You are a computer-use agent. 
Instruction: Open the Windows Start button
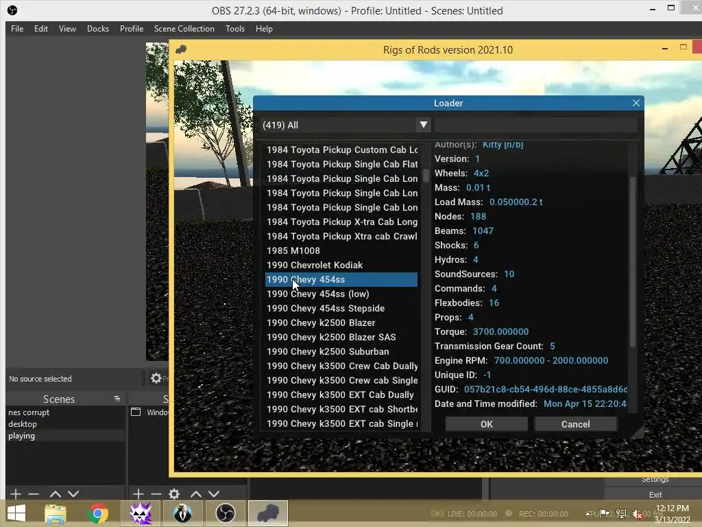(x=16, y=513)
